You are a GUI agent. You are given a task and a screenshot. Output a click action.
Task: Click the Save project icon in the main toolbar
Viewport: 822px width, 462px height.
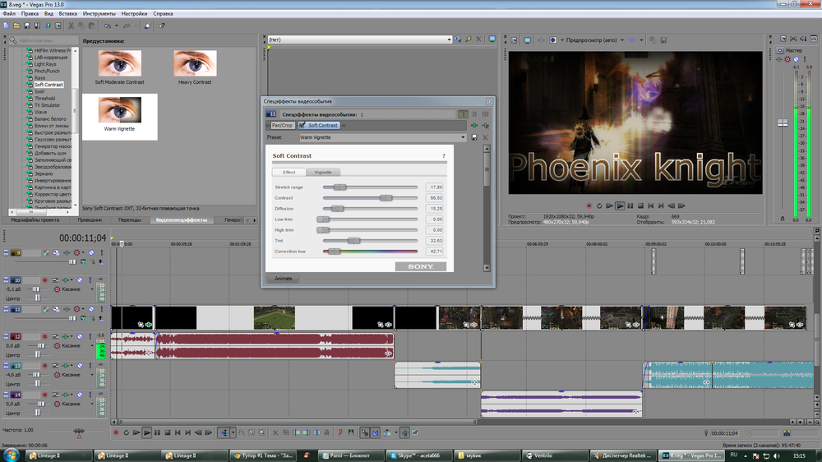click(x=25, y=26)
